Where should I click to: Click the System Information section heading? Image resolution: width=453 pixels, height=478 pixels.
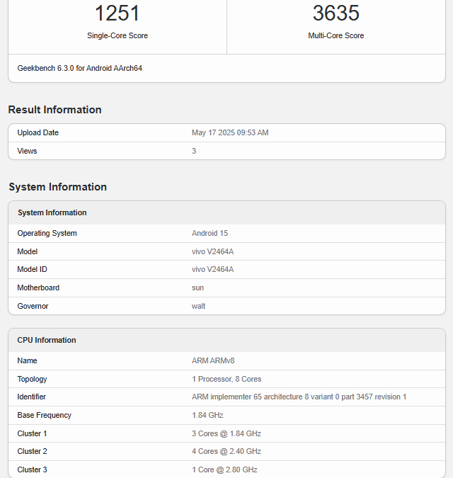pos(57,187)
